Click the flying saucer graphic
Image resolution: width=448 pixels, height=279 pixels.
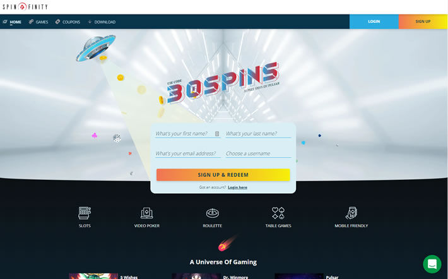click(96, 47)
